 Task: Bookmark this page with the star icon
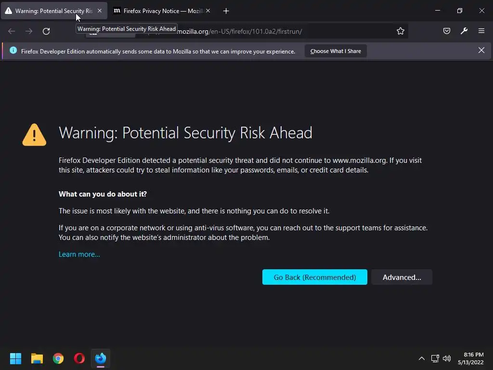point(400,31)
